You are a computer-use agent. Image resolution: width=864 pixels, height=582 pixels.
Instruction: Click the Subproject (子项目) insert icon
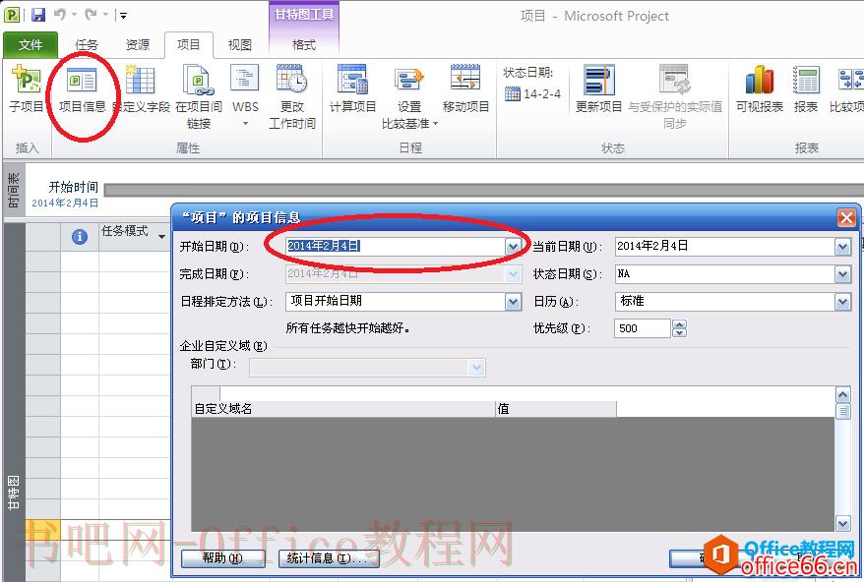coord(26,81)
